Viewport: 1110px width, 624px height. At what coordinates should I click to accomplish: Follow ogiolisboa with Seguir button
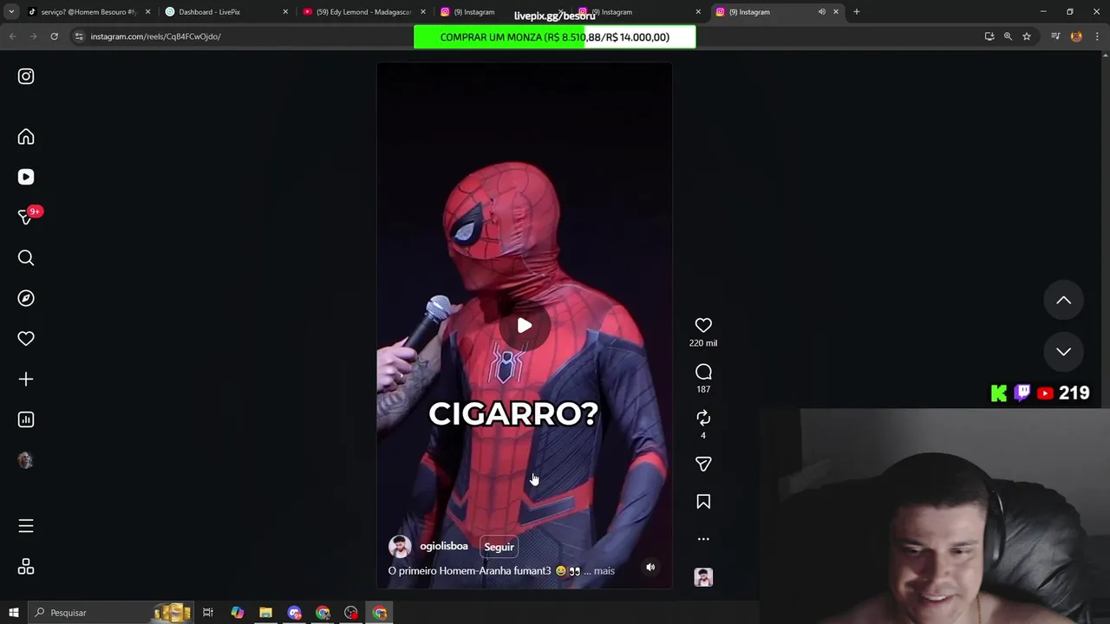(499, 547)
